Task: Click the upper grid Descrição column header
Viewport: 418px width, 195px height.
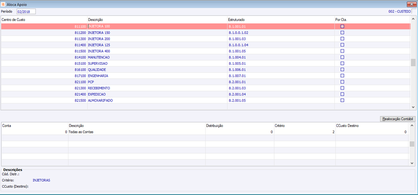Action: click(157, 20)
